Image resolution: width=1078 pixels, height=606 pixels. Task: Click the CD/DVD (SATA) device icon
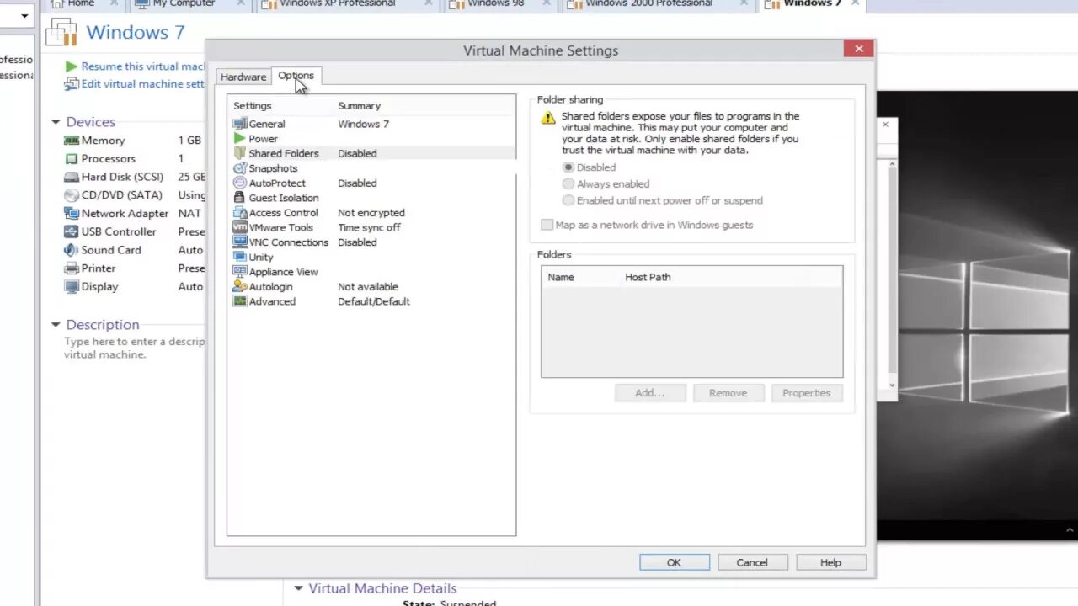[72, 195]
